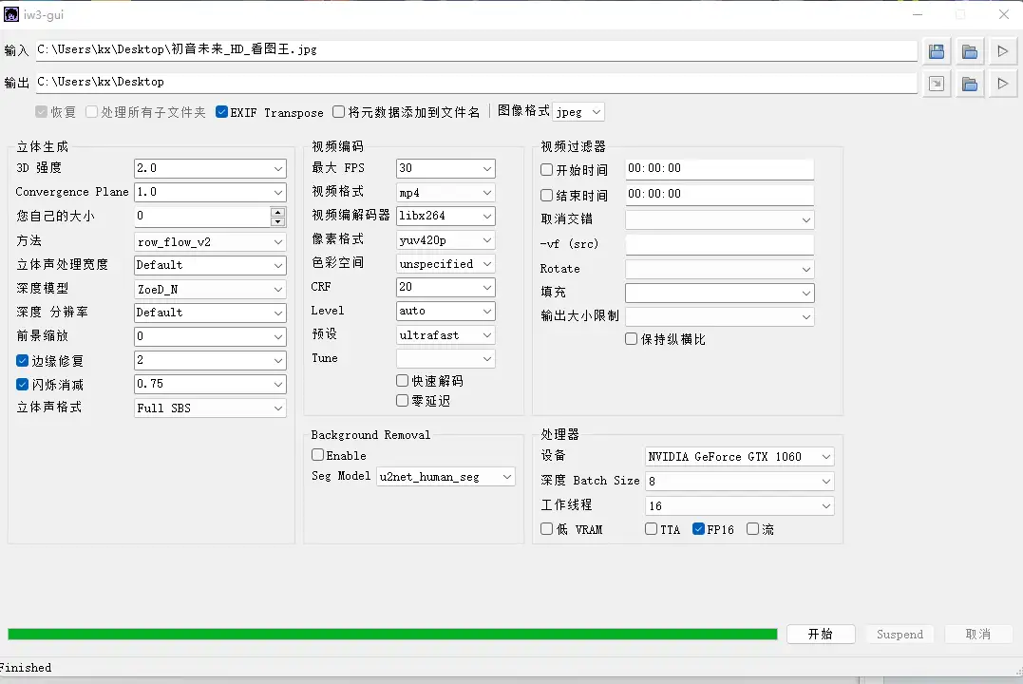Open the CRF dropdown

[445, 287]
